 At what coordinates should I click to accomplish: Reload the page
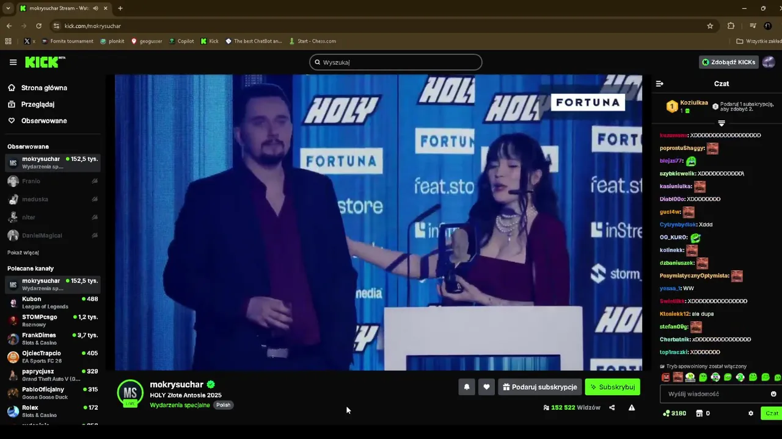(x=38, y=26)
